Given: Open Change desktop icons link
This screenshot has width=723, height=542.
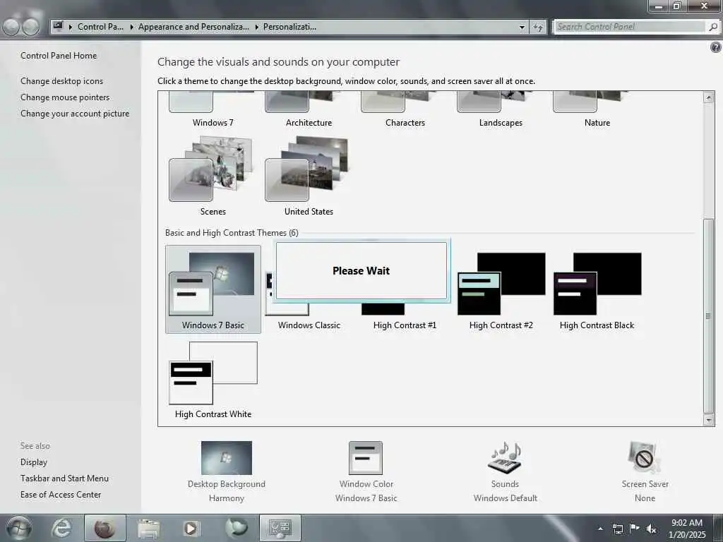Looking at the screenshot, I should [62, 81].
